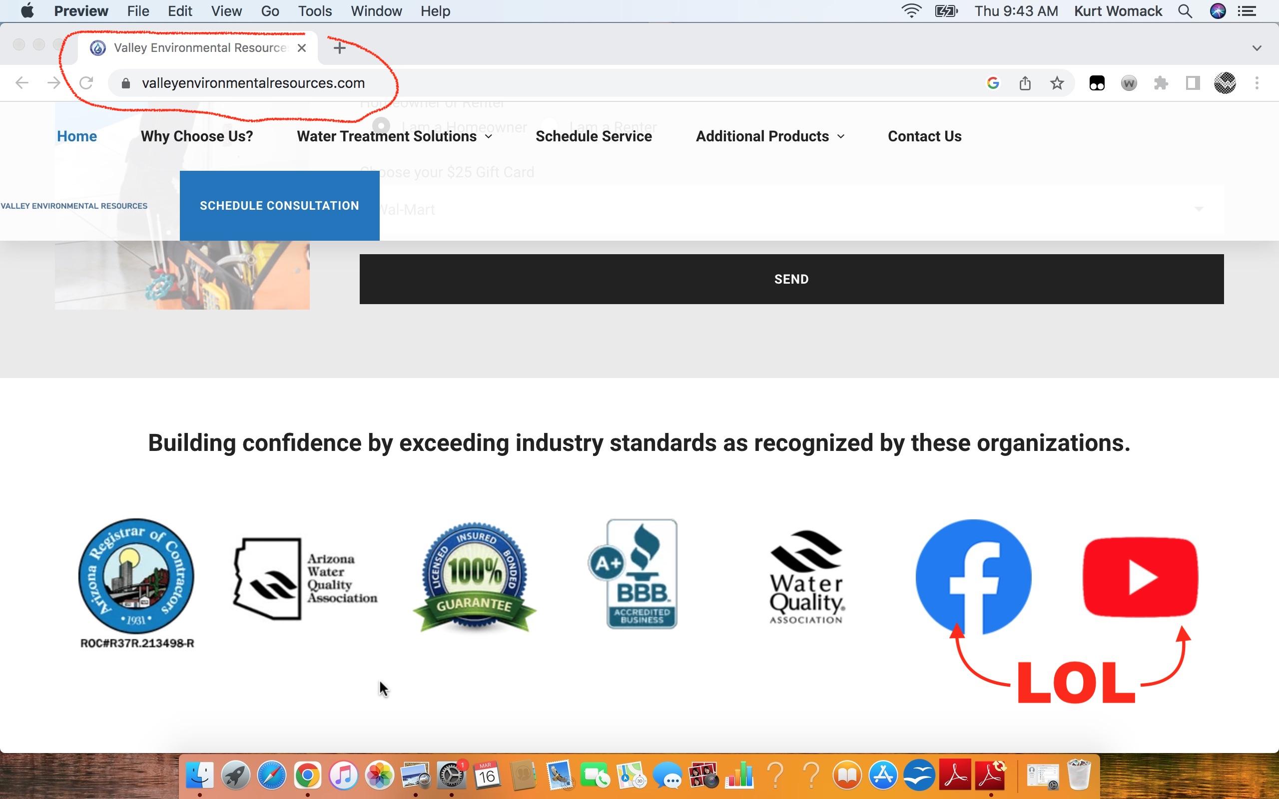Open the Wal-Mart gift card dropdown
Image resolution: width=1279 pixels, height=799 pixels.
click(792, 210)
